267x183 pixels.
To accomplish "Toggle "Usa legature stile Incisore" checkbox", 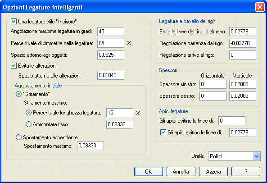I will 14,22.
